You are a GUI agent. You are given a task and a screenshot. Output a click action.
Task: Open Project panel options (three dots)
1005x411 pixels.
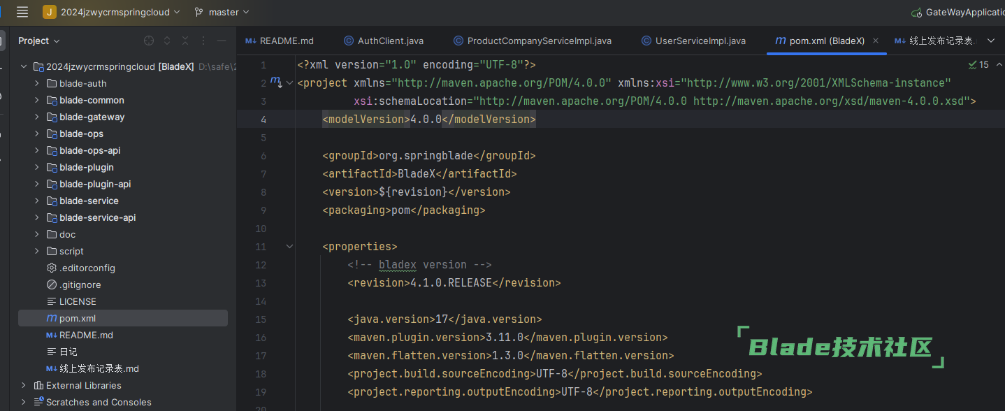coord(203,41)
